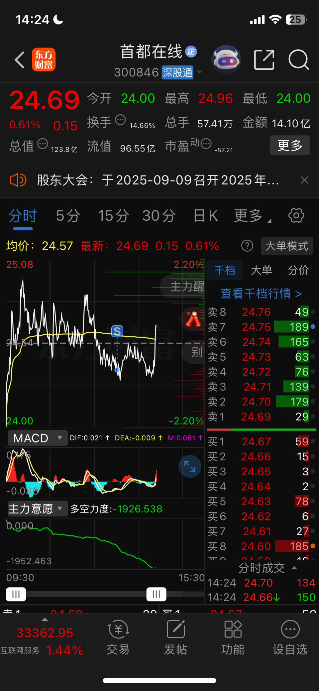This screenshot has height=691, width=319.
Task: Tap the back arrow icon
Action: point(20,60)
